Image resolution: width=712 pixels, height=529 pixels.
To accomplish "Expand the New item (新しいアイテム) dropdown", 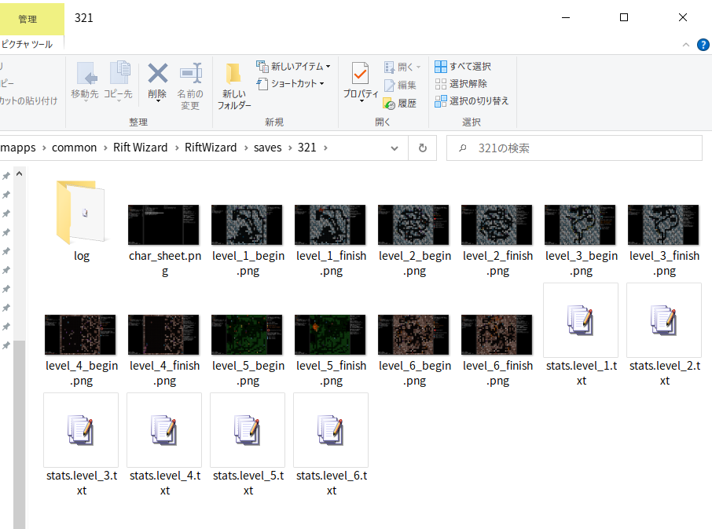I will point(293,66).
